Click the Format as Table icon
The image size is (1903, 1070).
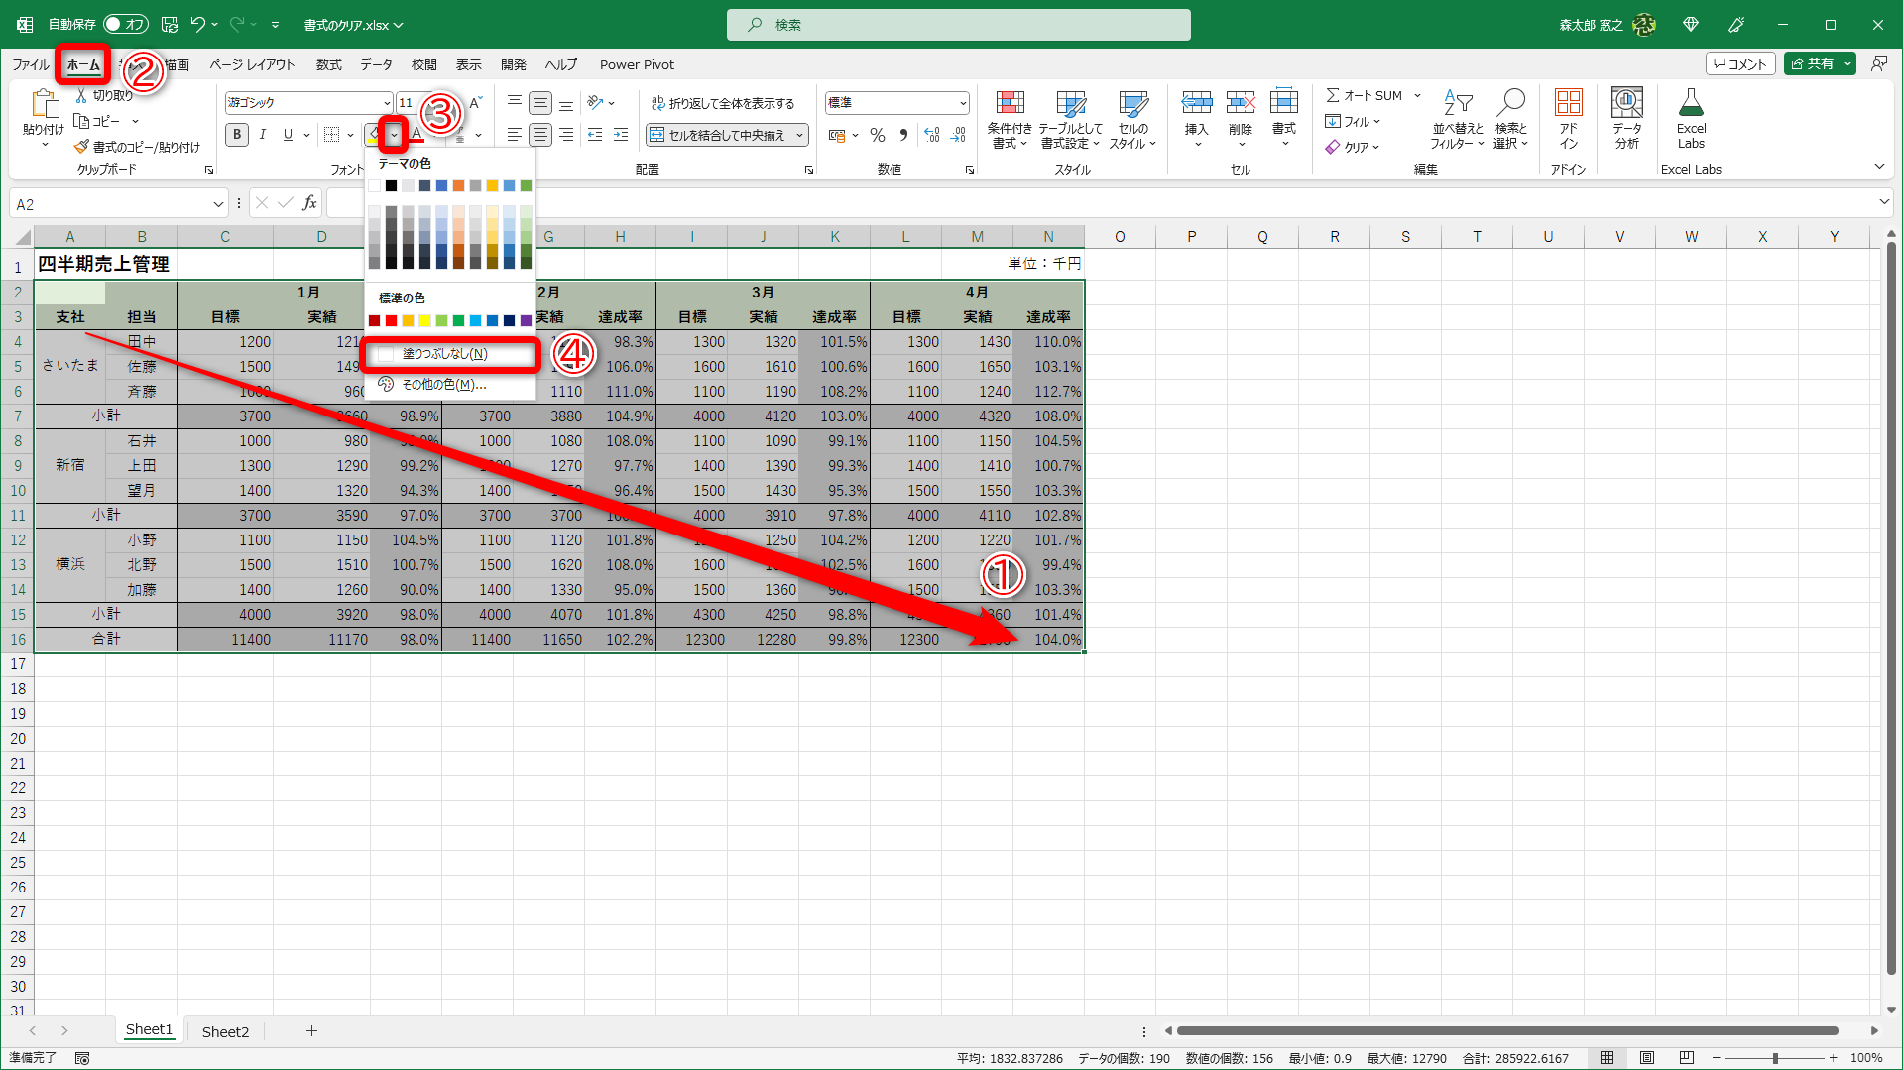(x=1070, y=103)
